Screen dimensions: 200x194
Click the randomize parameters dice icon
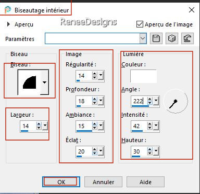tap(172, 38)
